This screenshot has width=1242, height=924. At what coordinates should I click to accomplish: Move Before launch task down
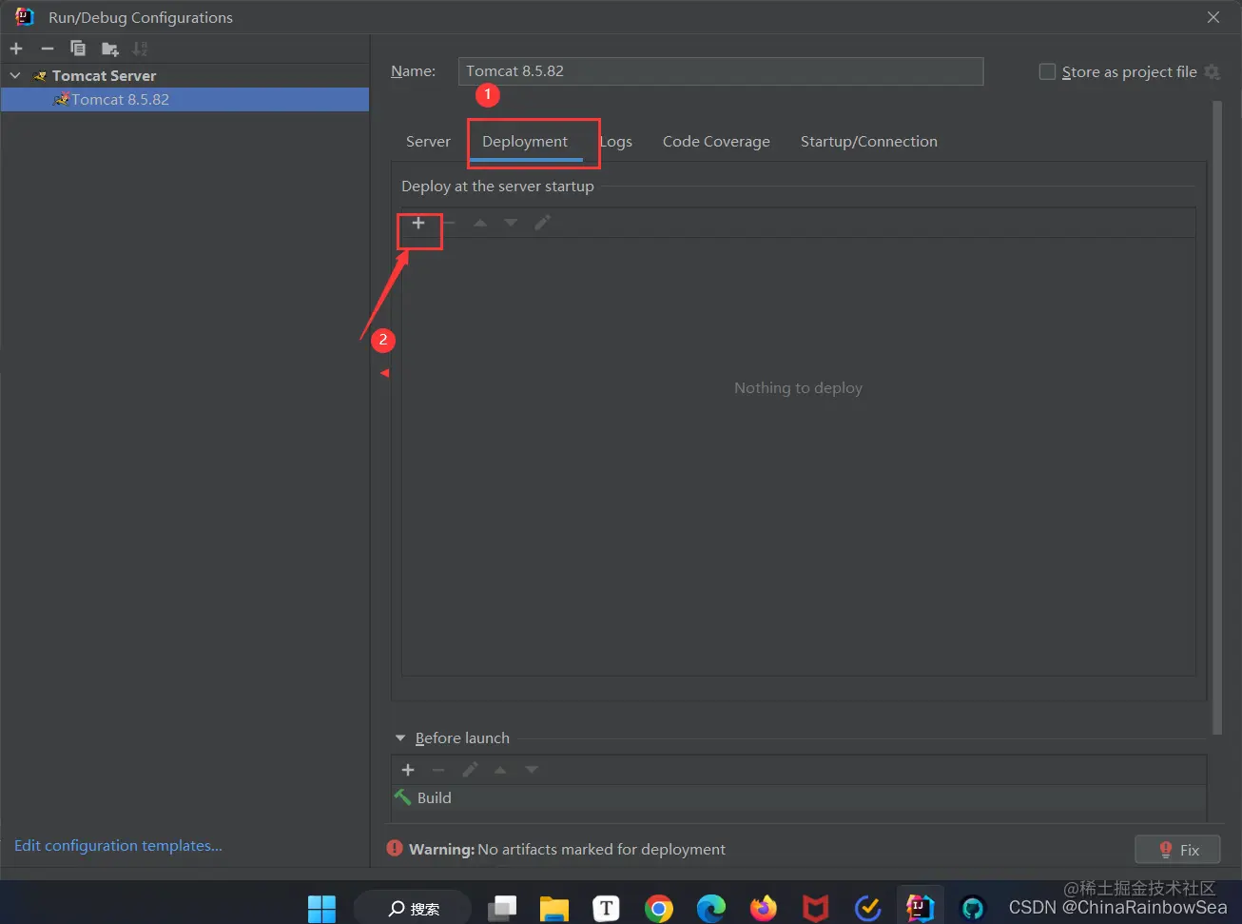[532, 770]
